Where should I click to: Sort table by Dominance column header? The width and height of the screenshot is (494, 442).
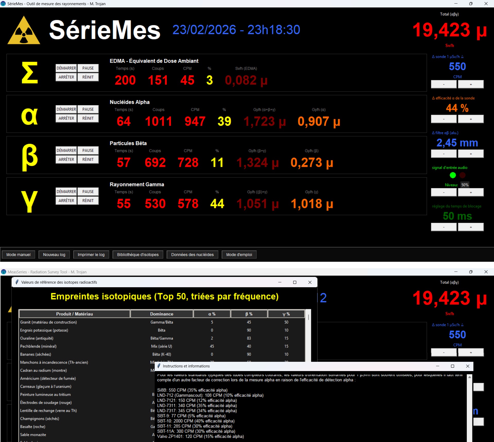[161, 314]
